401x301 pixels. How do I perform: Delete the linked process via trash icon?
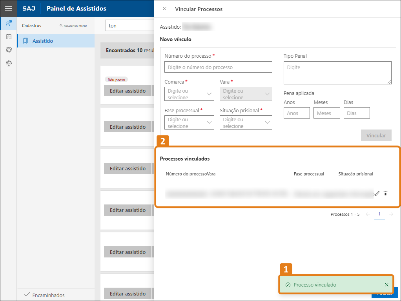point(385,193)
